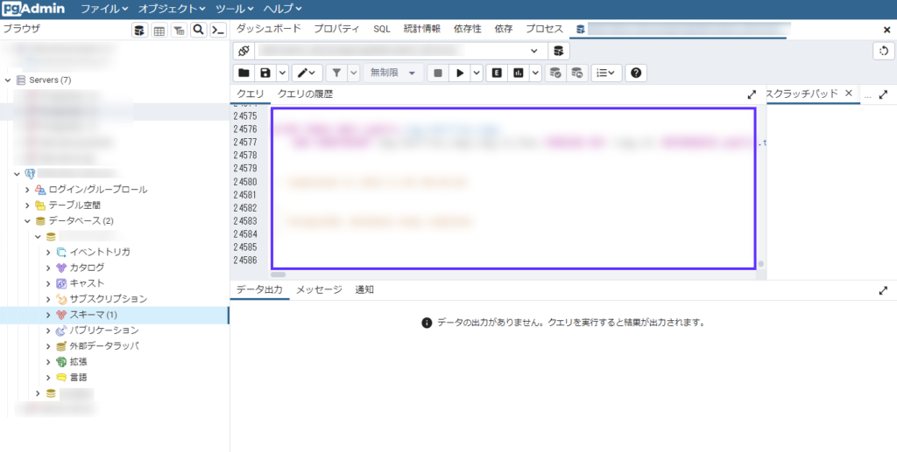Expand the スキーマ (1) node
The image size is (897, 452).
click(49, 315)
